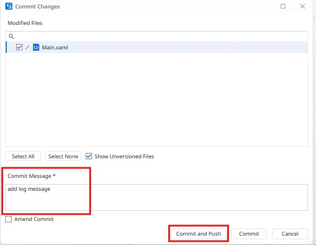The height and width of the screenshot is (245, 316).
Task: Toggle the Show Unversioned Files checkbox
Action: pos(89,156)
